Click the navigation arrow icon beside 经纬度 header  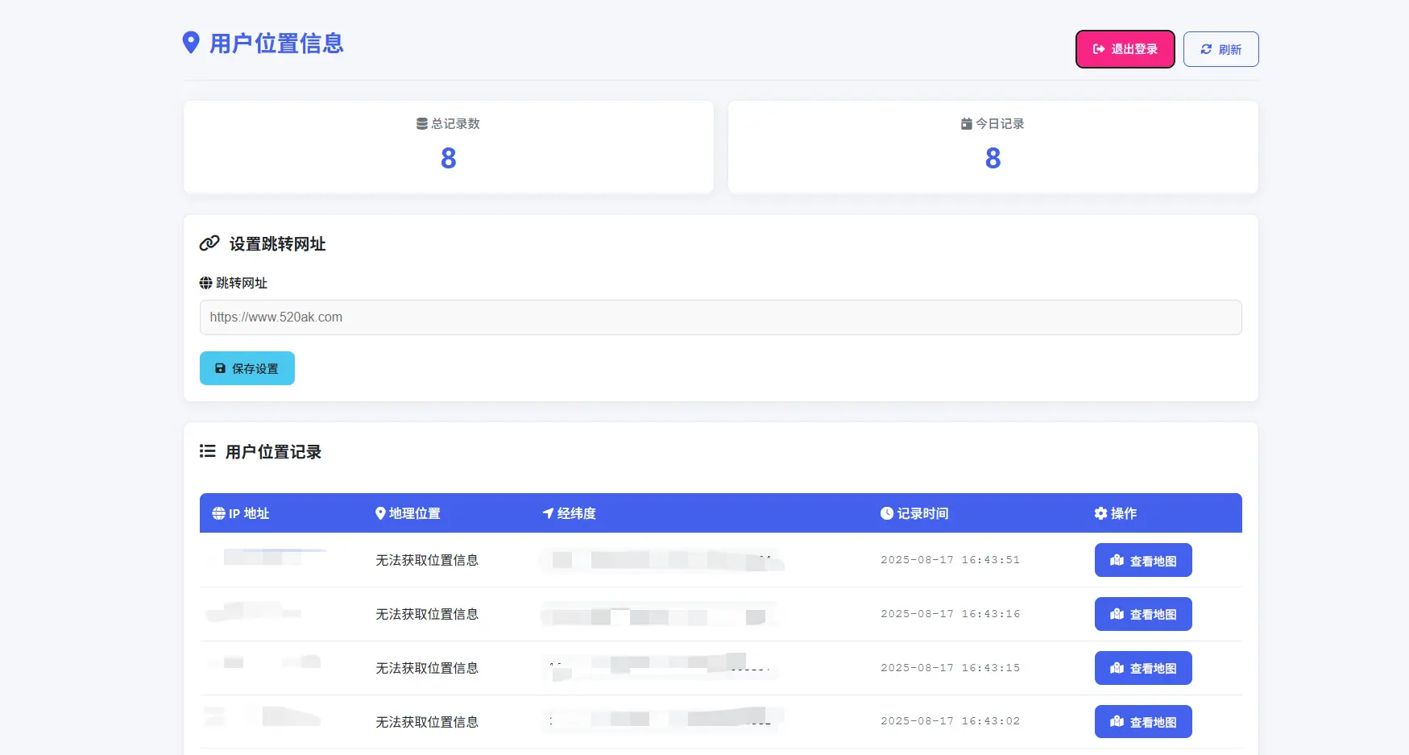(547, 512)
